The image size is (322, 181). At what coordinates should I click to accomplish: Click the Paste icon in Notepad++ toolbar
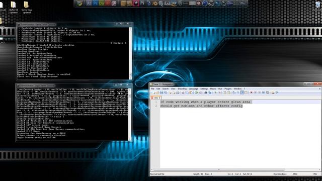[x=191, y=93]
